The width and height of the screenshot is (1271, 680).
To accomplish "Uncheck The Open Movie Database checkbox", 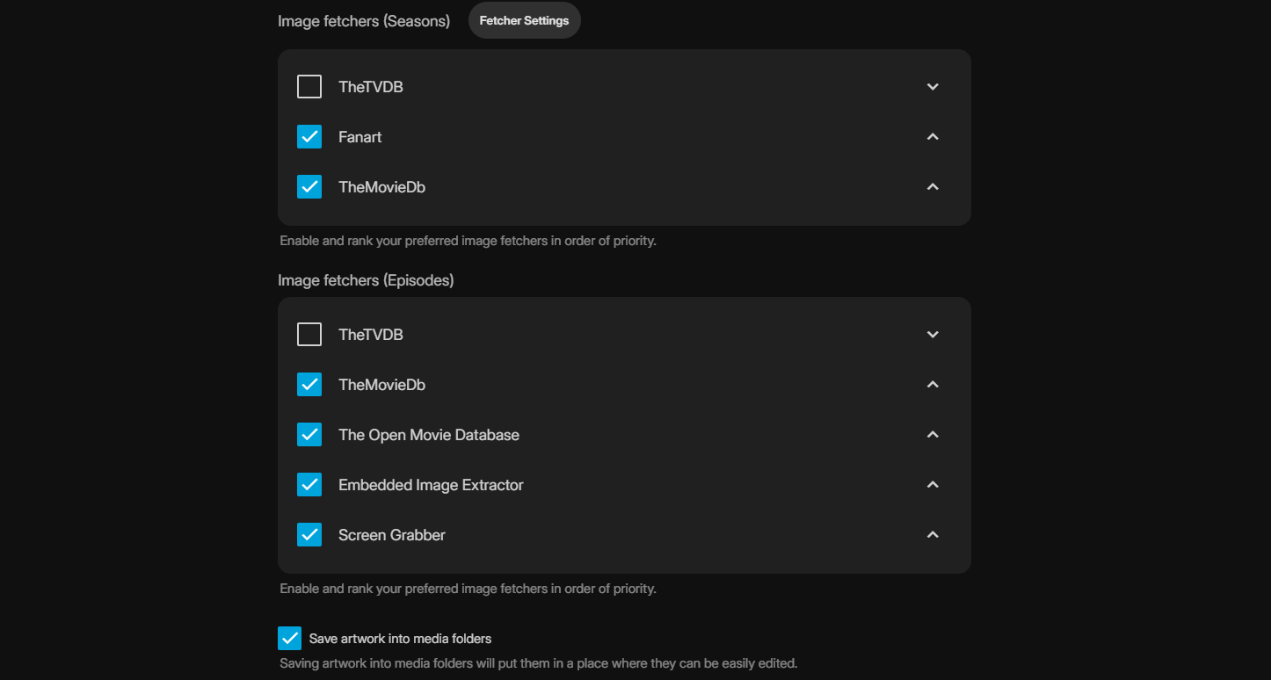I will [309, 435].
